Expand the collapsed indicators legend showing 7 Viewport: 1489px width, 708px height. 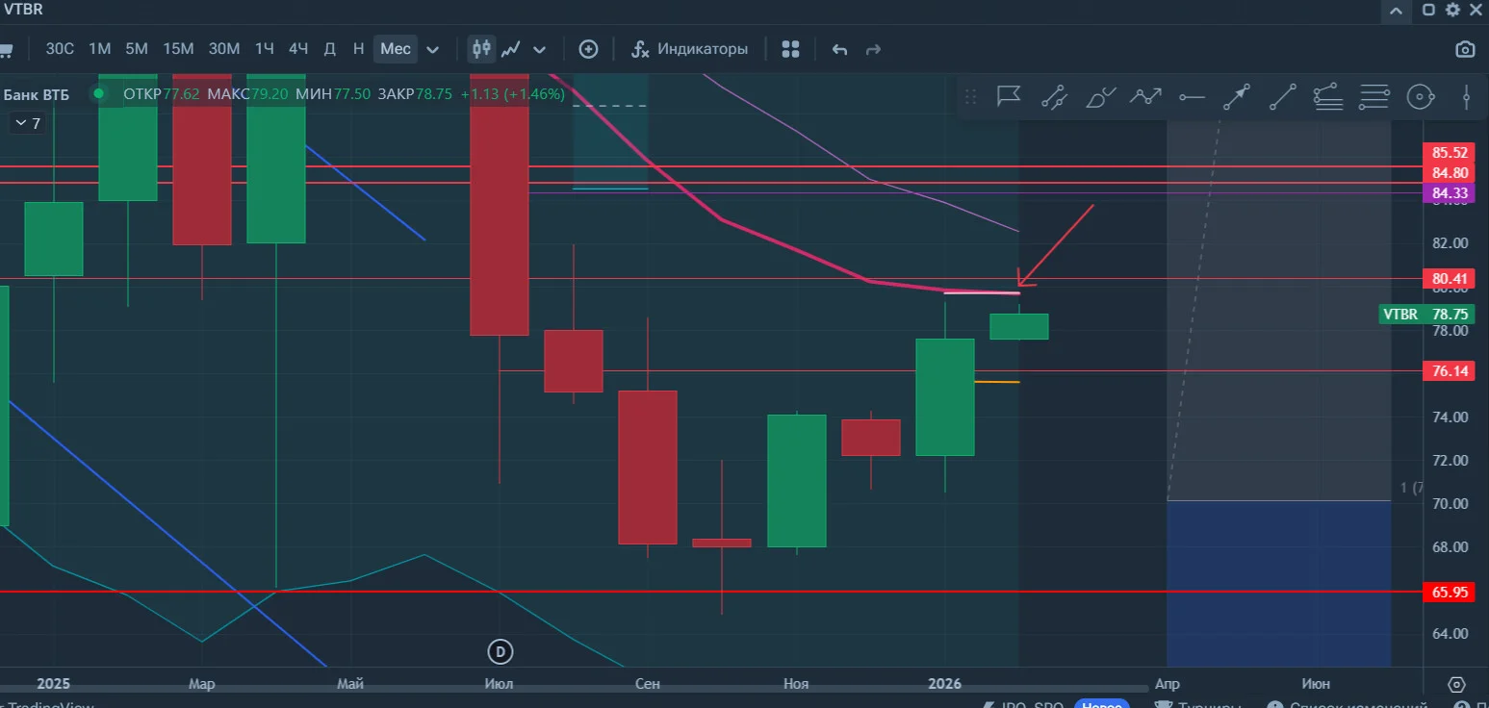[x=27, y=123]
